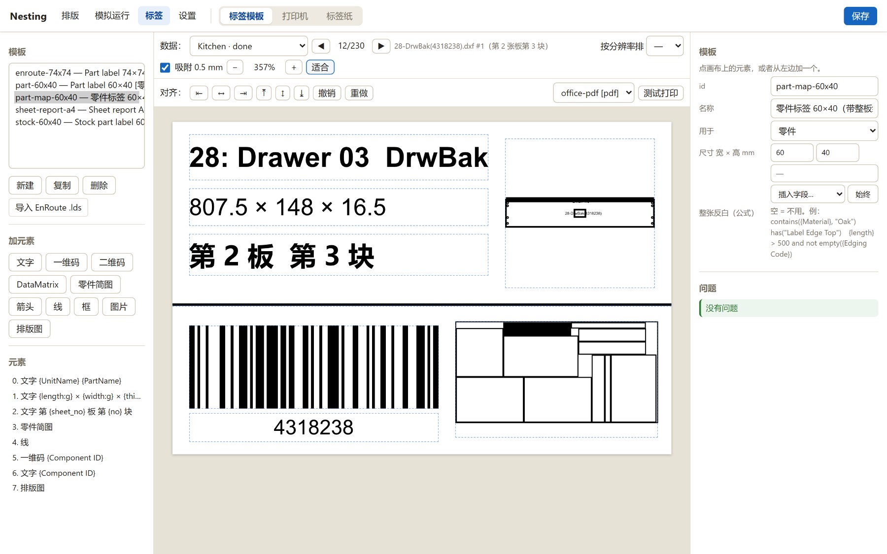Align selected element to left edge
Screen dimensions: 887x554
[199, 93]
